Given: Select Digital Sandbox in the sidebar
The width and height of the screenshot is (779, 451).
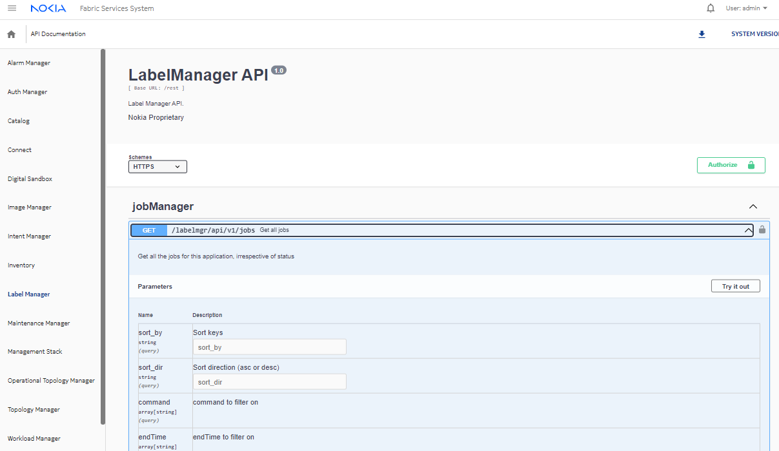Looking at the screenshot, I should point(30,179).
